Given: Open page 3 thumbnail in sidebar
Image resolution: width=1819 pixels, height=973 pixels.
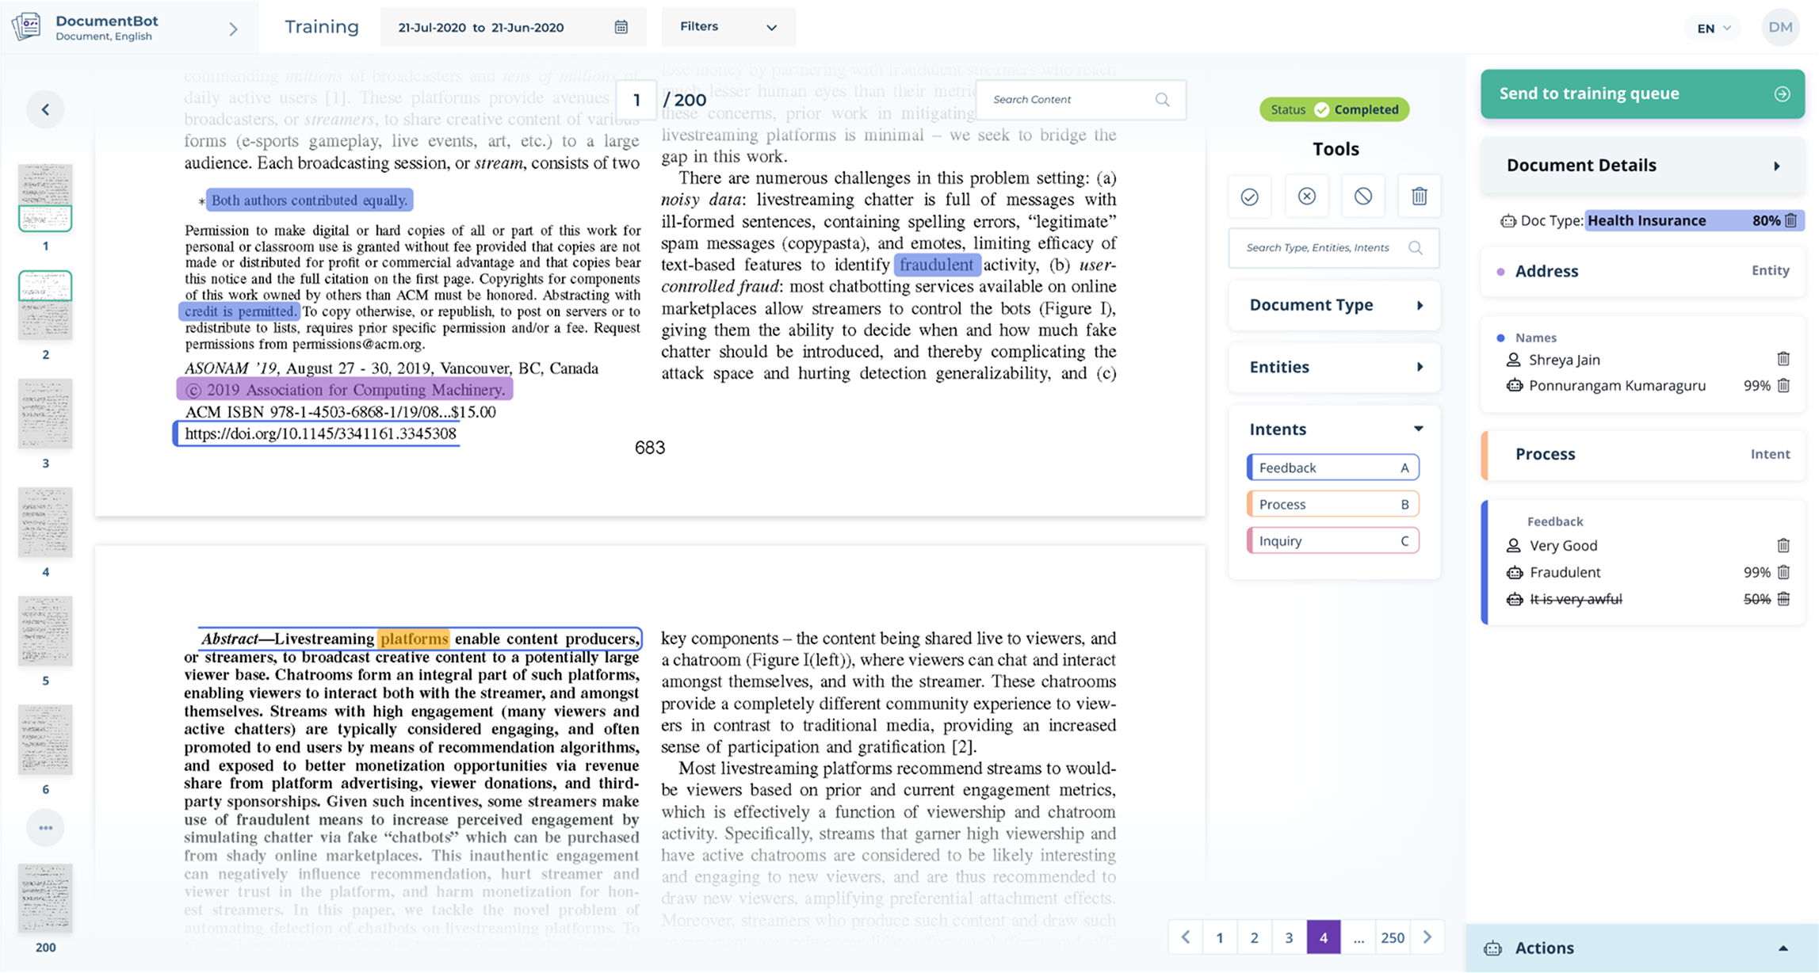Looking at the screenshot, I should (x=45, y=414).
